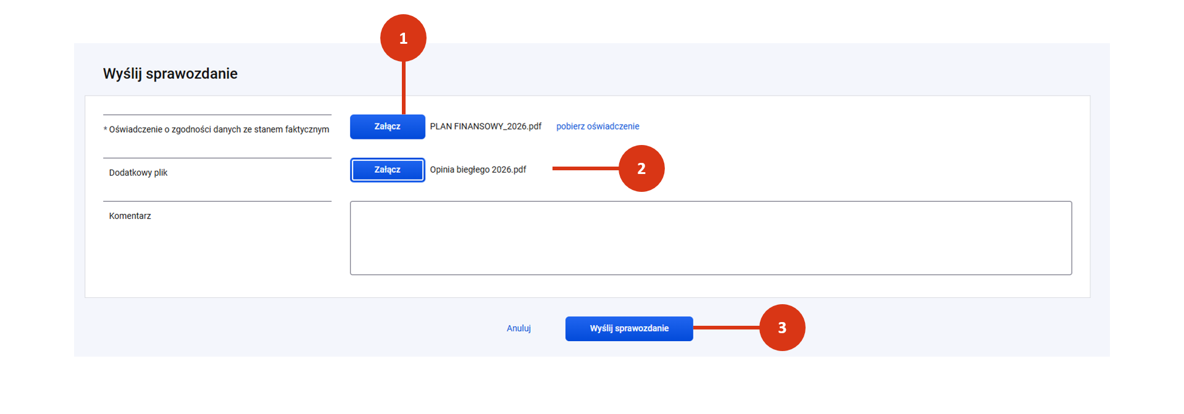Image resolution: width=1184 pixels, height=414 pixels.
Task: Open the pobierz oświadczenie link
Action: pyautogui.click(x=598, y=126)
